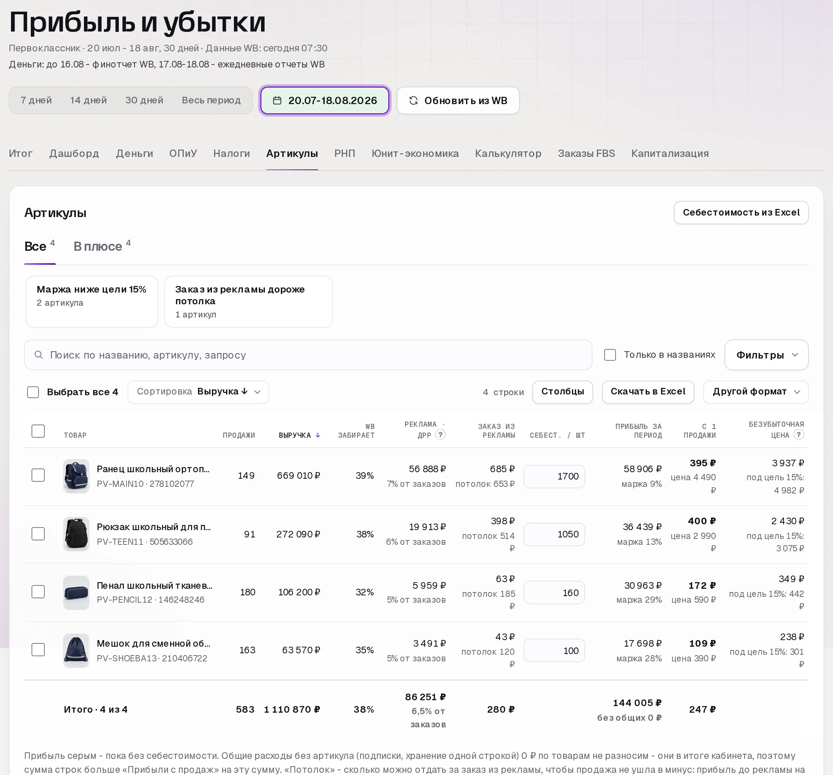
Task: Tick the Только в названиях checkbox
Action: click(x=610, y=355)
